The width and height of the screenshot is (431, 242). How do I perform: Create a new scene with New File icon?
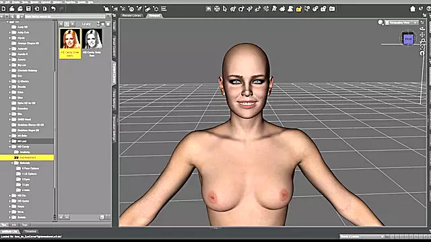pyautogui.click(x=3, y=9)
